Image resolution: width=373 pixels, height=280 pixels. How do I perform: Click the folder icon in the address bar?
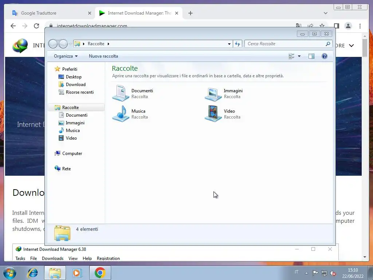coord(77,44)
